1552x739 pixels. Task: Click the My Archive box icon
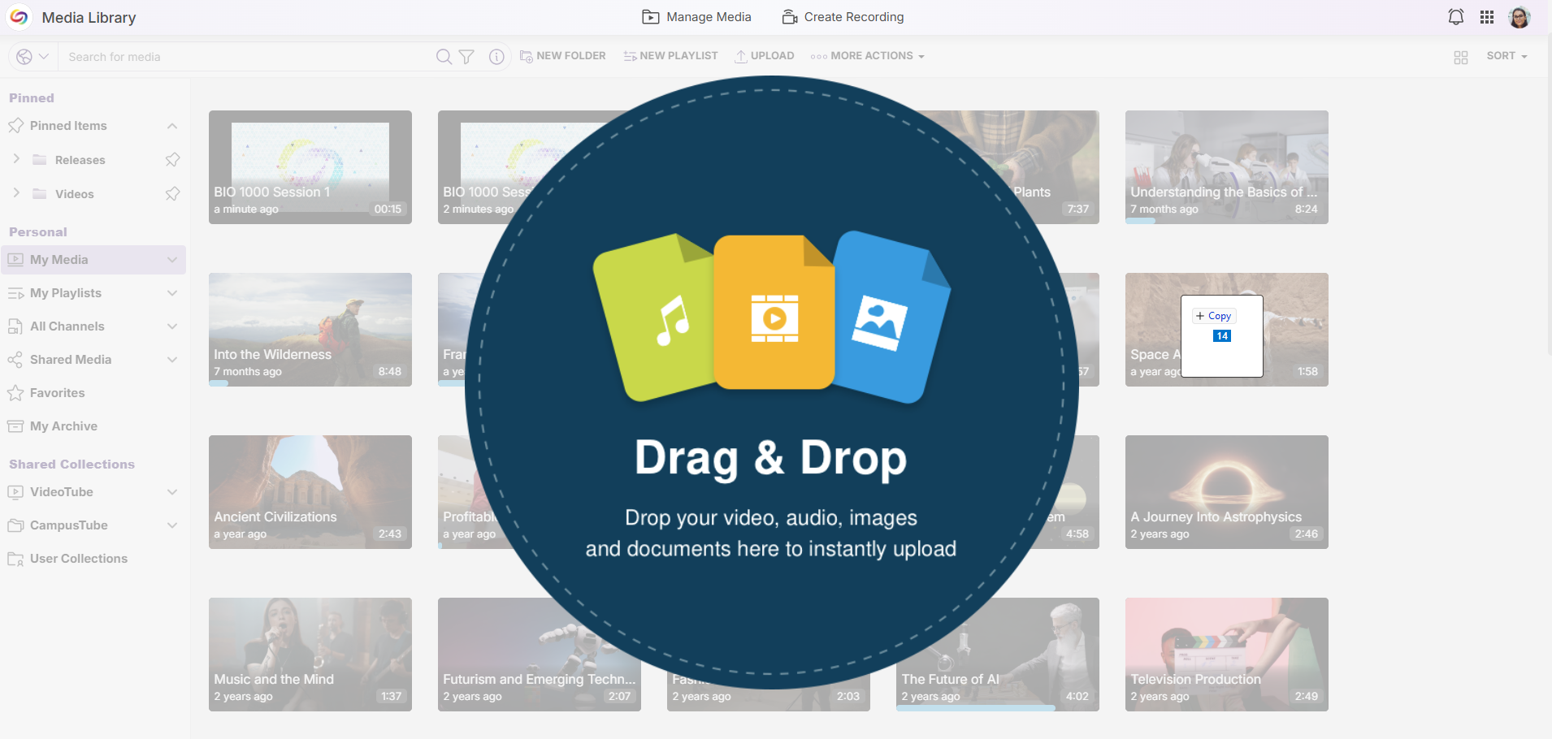pyautogui.click(x=15, y=426)
